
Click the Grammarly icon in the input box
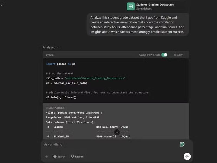coord(182,144)
